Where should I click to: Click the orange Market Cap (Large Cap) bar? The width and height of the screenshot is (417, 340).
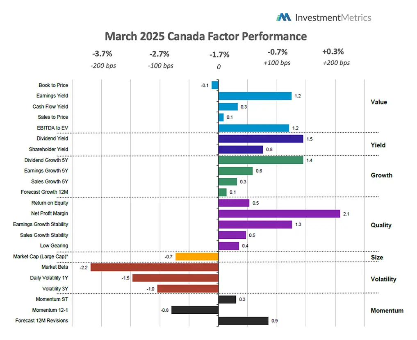(196, 257)
